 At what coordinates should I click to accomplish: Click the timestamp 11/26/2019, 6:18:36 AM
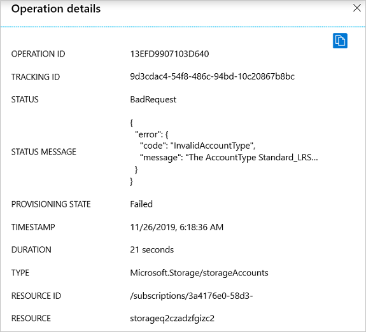pos(177,227)
